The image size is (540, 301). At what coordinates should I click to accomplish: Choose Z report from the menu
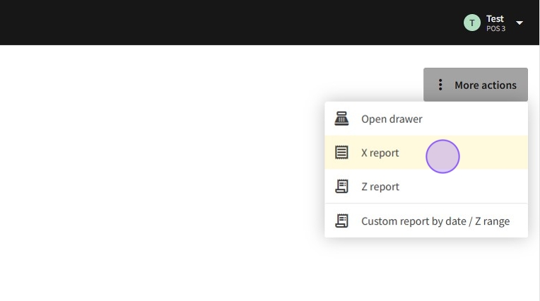pyautogui.click(x=380, y=187)
